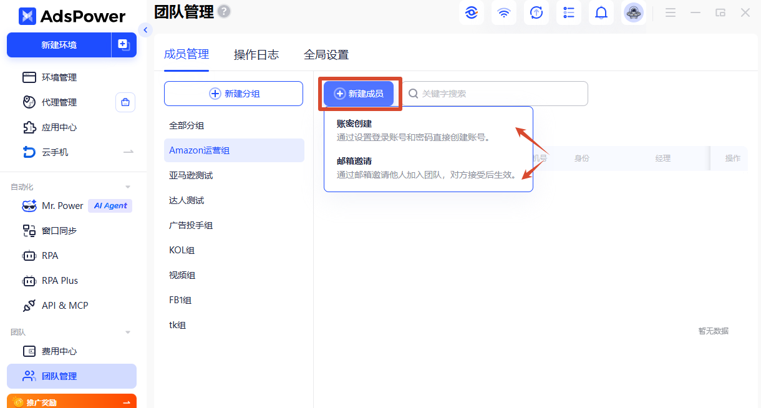This screenshot has height=408, width=761.
Task: Click the 新建环境 button
Action: (59, 45)
